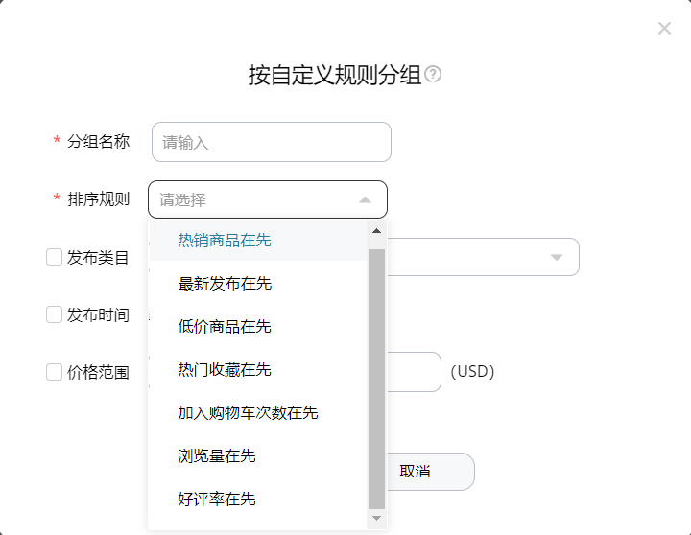Collapse the 排序规则 dropdown arrow
Screen dimensions: 691x535
(365, 200)
